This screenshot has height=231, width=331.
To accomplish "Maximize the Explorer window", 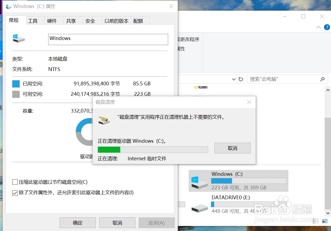I will 303,16.
